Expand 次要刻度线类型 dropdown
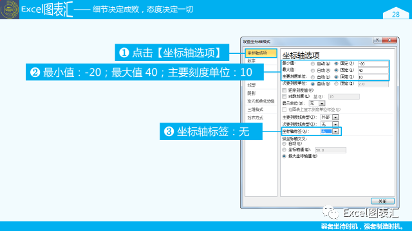 [x=330, y=124]
